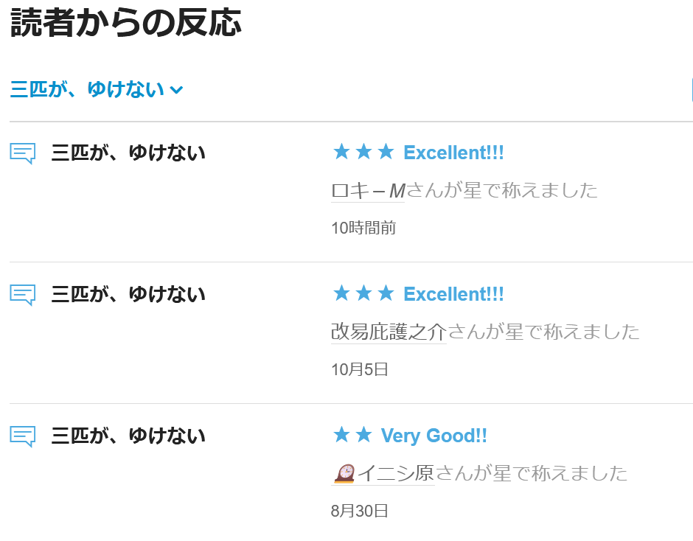Screen dimensions: 693x541
Task: Open 三匹が、ゆけない title in the 8月30日 row
Action: [128, 436]
